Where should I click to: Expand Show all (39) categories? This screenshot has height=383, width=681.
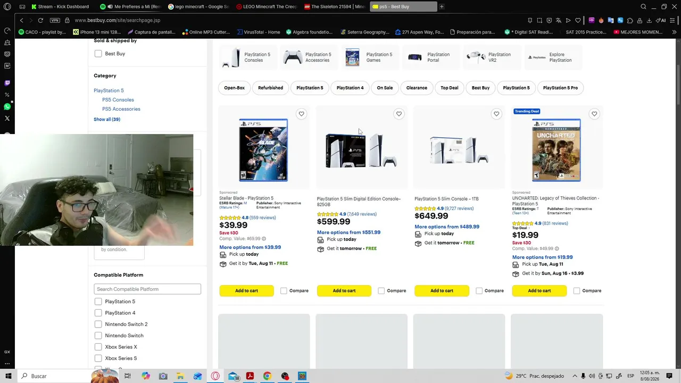[x=107, y=119]
